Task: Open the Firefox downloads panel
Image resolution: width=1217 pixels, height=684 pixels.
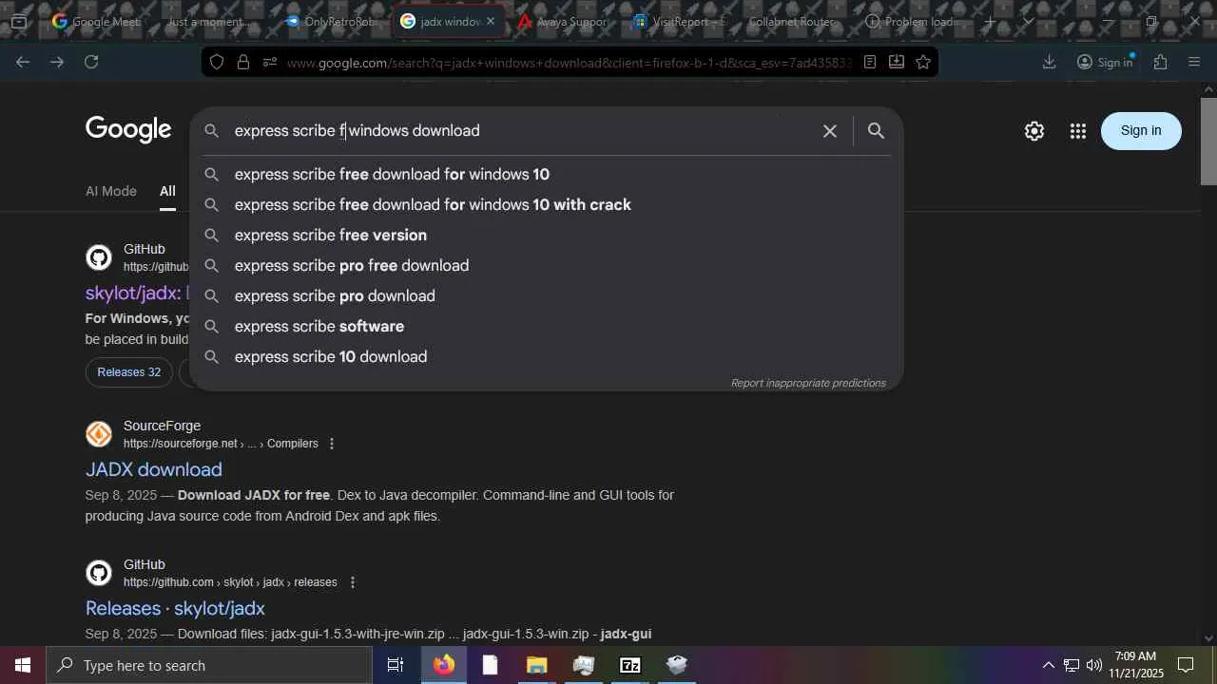Action: point(1049,62)
